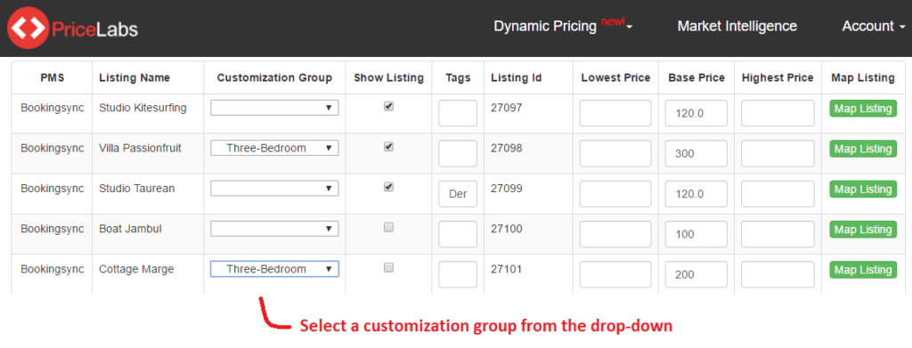Click Lowest Price field for Boat Jambul

[615, 234]
